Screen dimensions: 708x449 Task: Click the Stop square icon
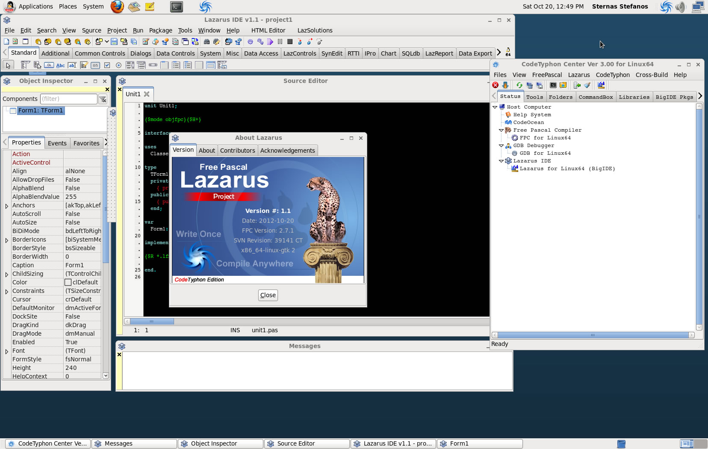290,41
